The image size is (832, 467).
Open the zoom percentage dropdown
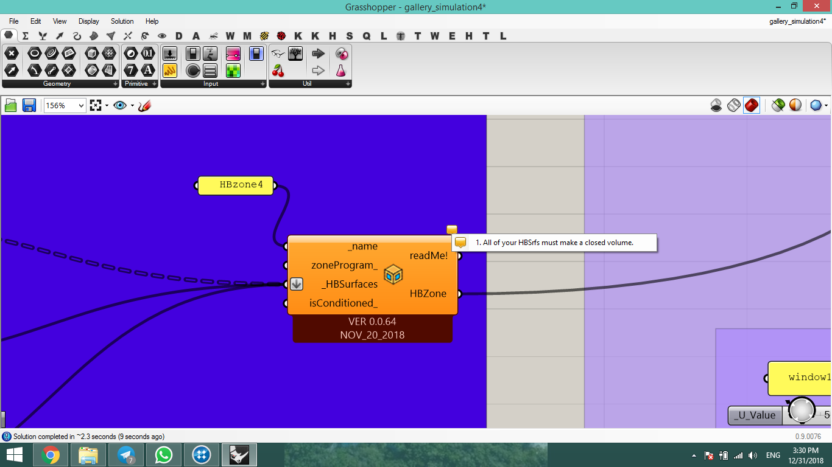(x=65, y=106)
